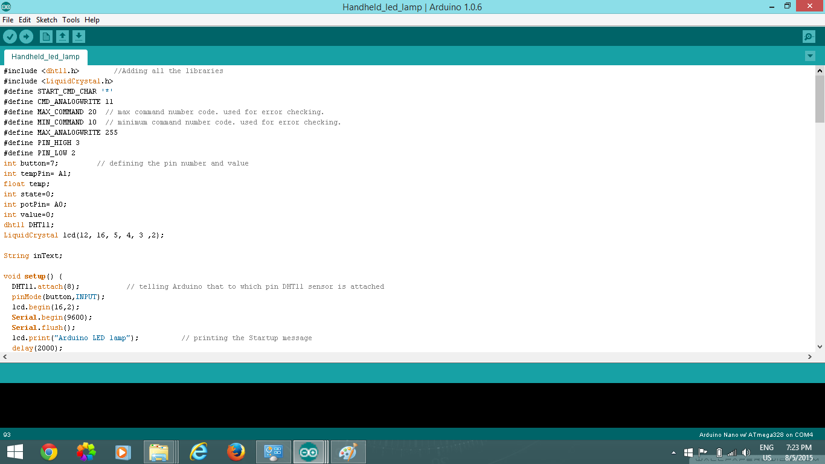The image size is (825, 464).
Task: Click the horizontal scrollbar right arrow
Action: [x=811, y=357]
